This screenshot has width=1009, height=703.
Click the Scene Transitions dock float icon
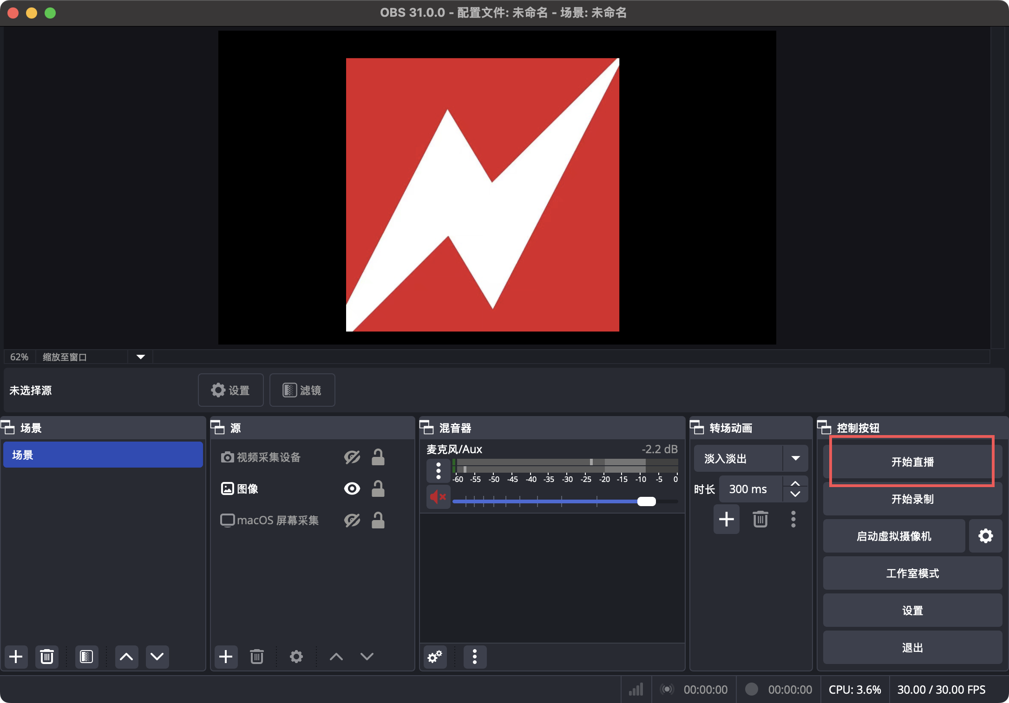click(697, 427)
